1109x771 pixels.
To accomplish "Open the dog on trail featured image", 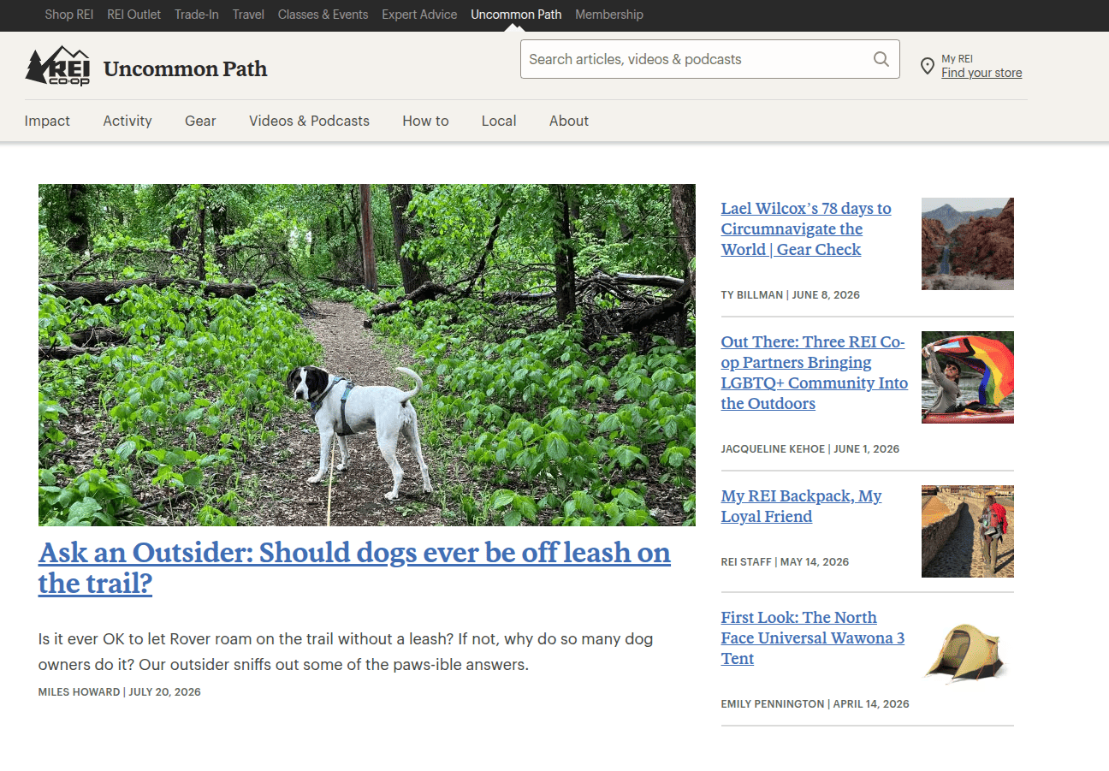I will (x=367, y=355).
